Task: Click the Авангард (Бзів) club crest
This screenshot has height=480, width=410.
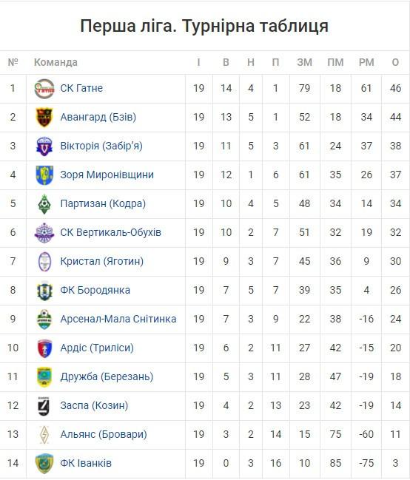Action: click(44, 118)
